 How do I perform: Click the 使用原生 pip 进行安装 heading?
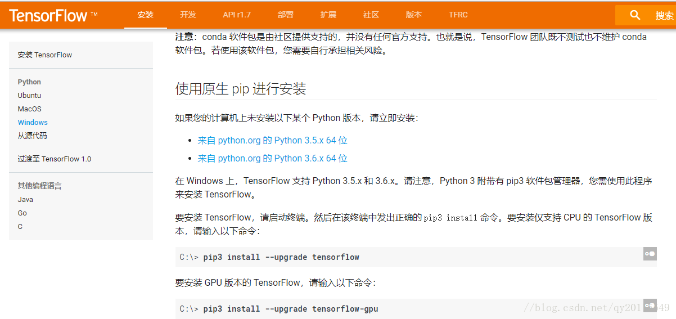tap(241, 89)
